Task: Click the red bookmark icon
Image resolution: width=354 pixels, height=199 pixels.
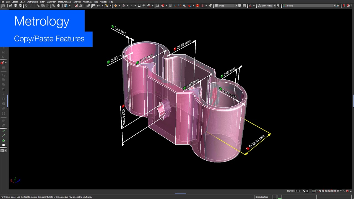Action: click(343, 6)
